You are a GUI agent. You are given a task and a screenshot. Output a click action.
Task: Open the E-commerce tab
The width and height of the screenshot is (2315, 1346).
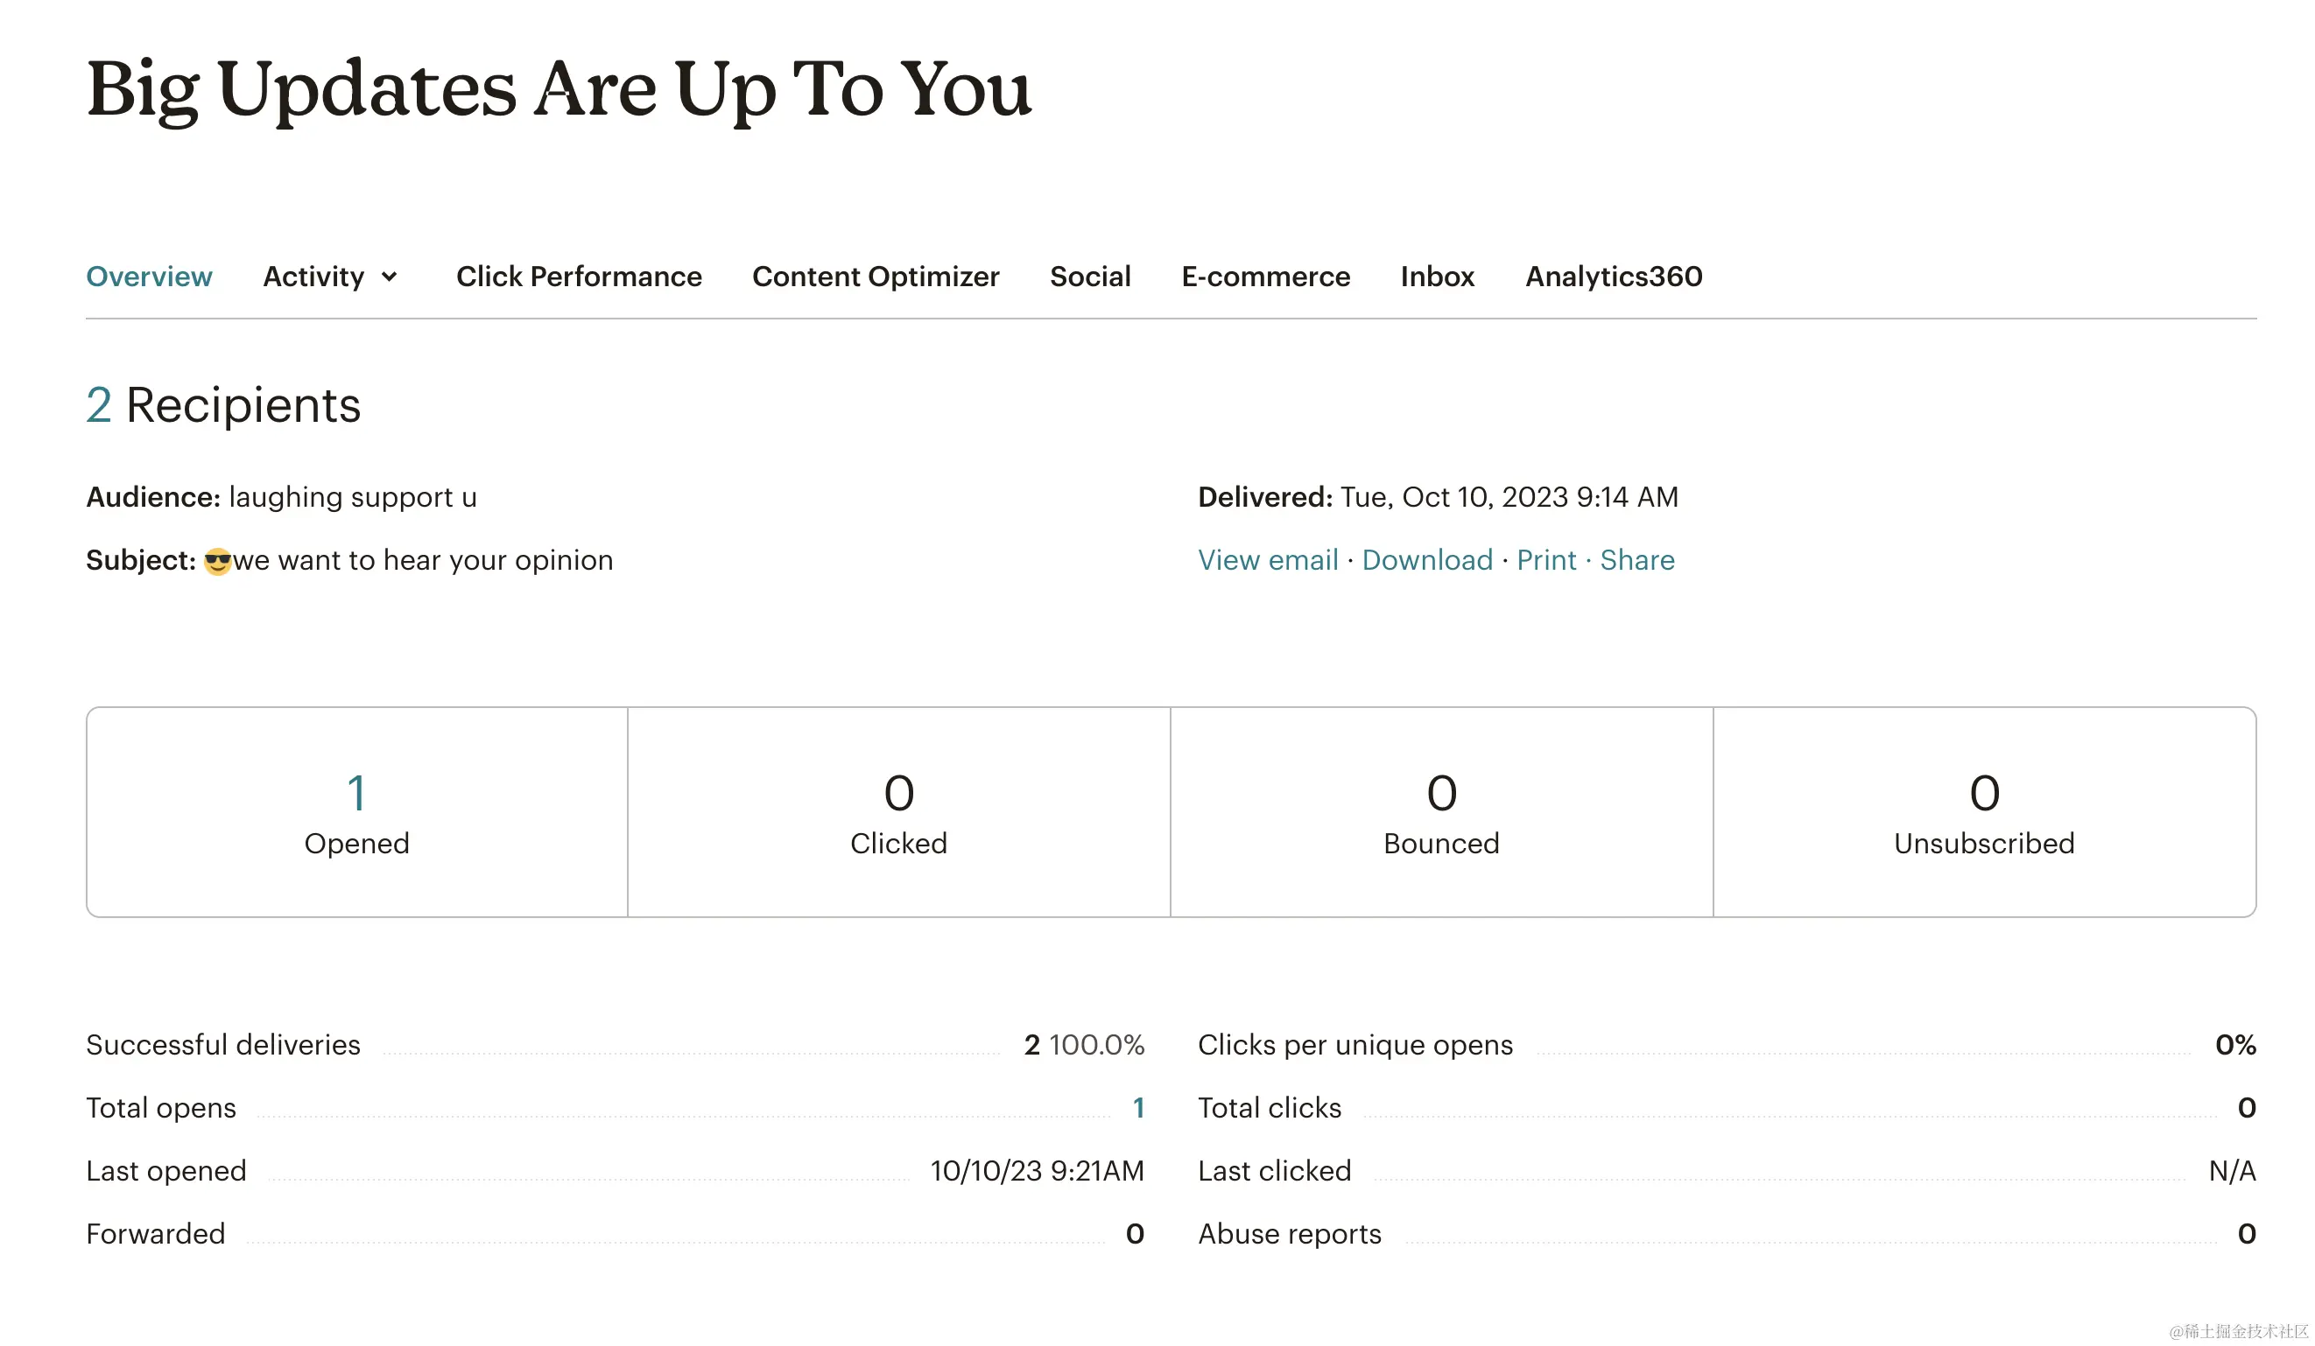coord(1265,277)
